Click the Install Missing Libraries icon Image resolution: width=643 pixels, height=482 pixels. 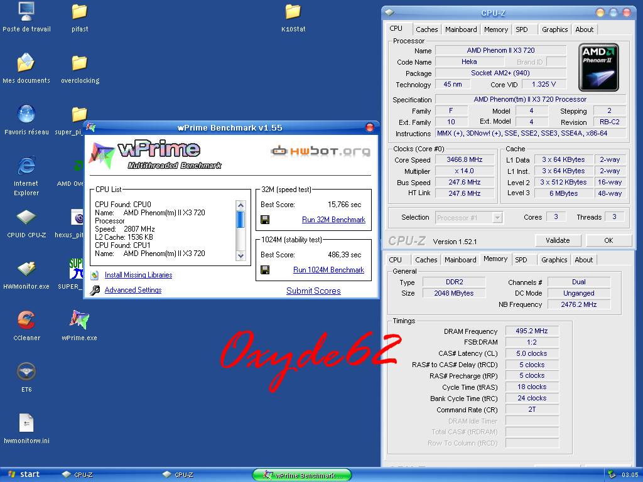tap(95, 275)
